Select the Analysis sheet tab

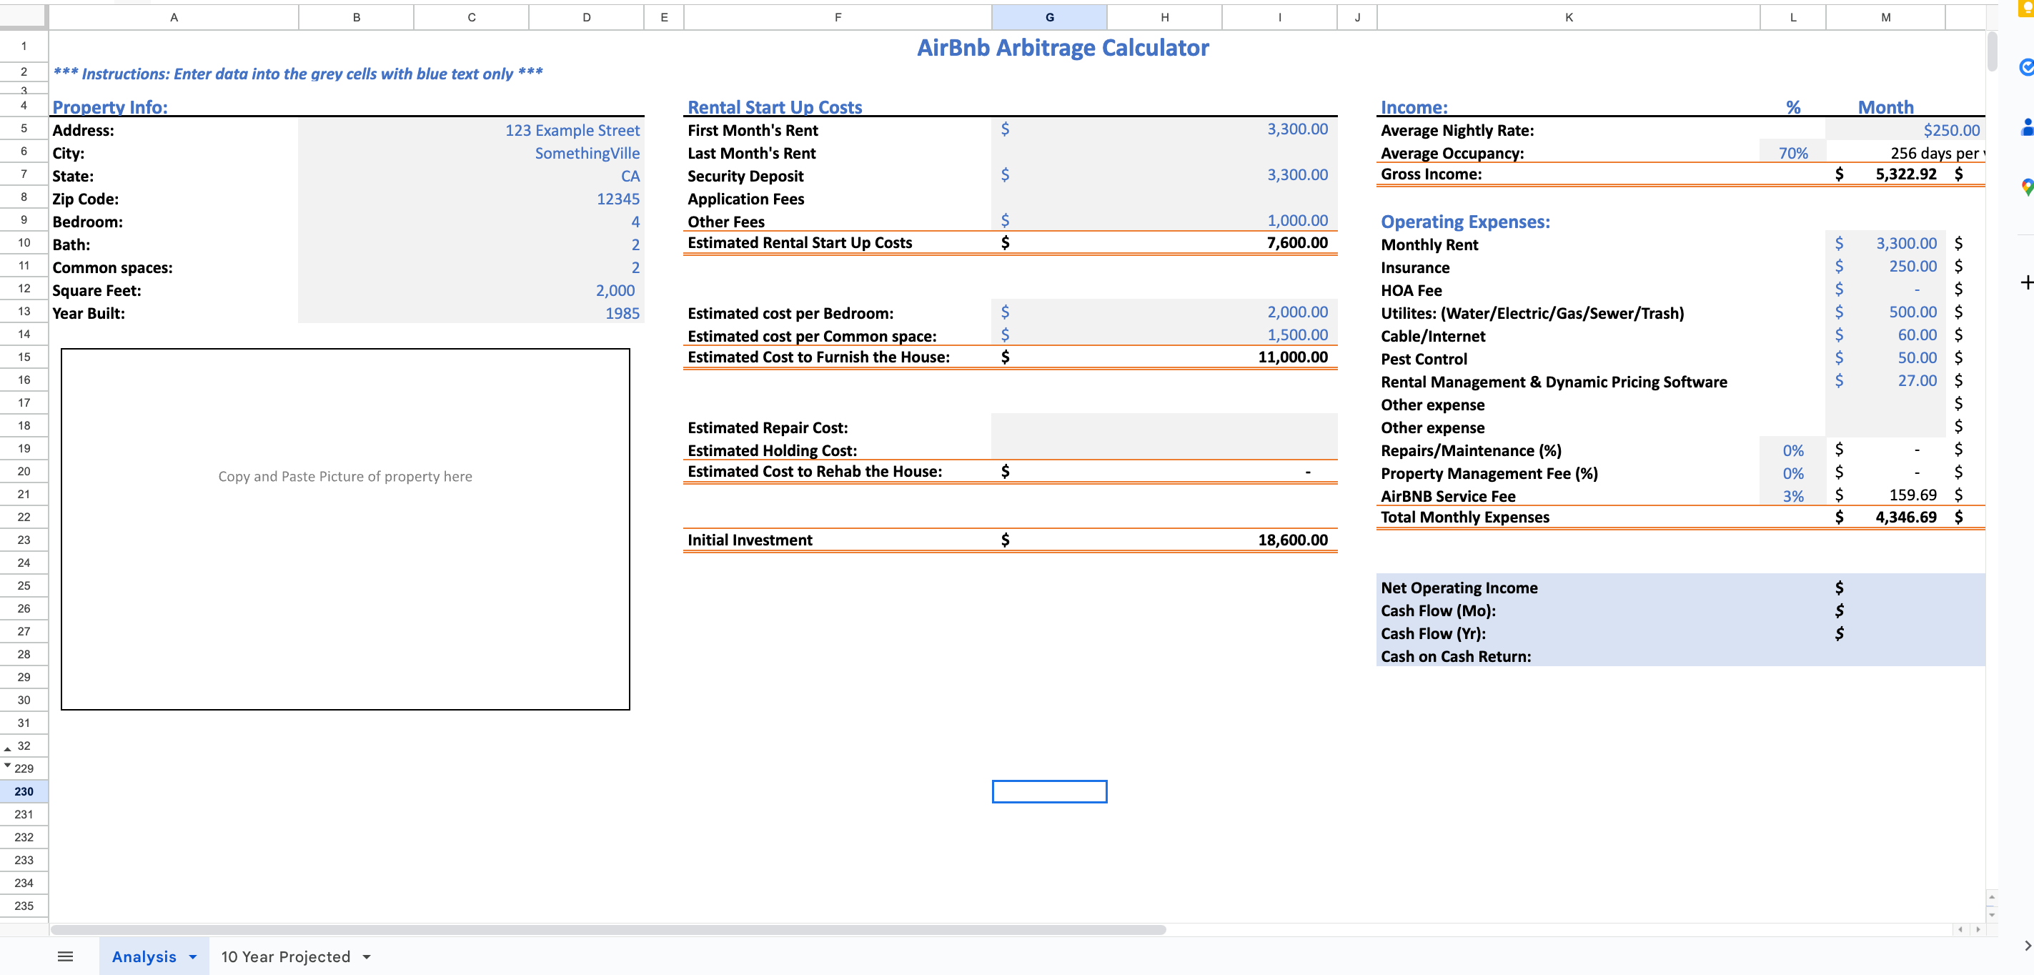(144, 957)
